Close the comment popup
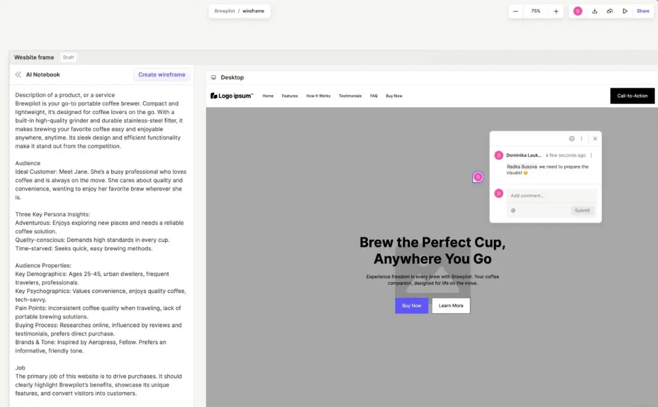 point(595,139)
